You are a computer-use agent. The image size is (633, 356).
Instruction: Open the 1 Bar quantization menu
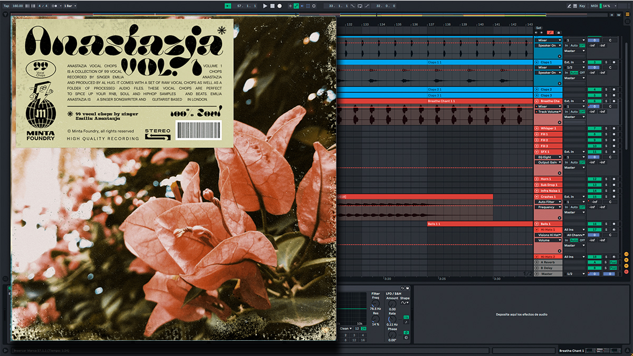[69, 6]
